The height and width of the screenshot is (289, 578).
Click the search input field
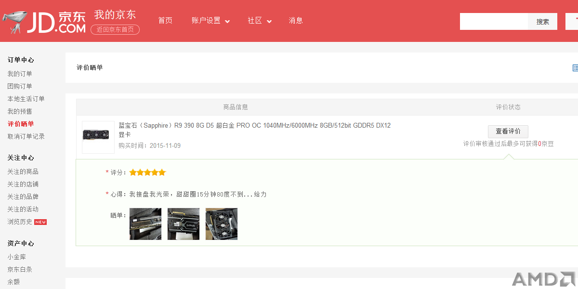pyautogui.click(x=494, y=22)
